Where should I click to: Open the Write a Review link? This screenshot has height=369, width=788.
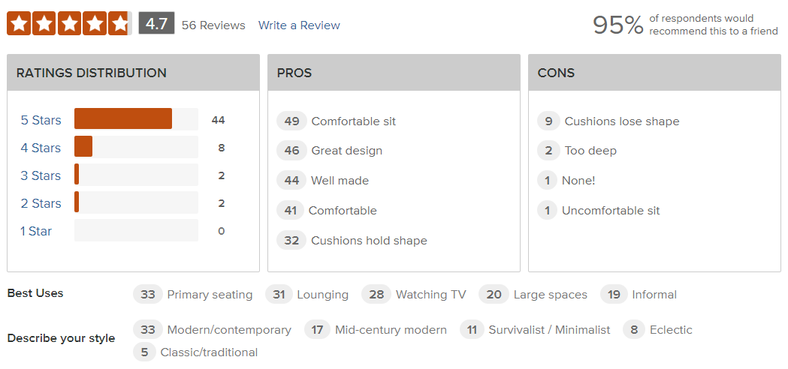[x=299, y=25]
